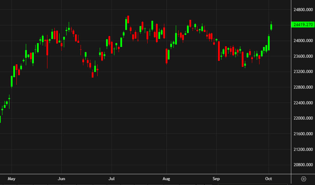Viewport: 315px width, 185px height.
Task: Select the Aug marker on time axis
Action: pyautogui.click(x=166, y=179)
